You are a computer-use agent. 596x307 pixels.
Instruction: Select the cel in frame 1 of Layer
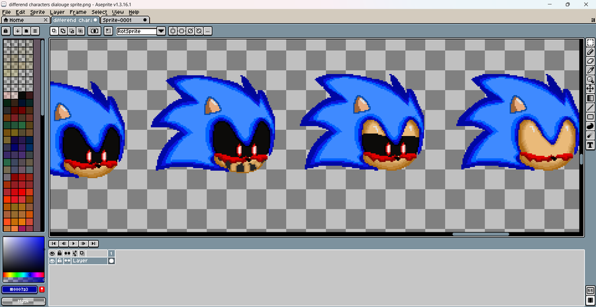tap(111, 261)
